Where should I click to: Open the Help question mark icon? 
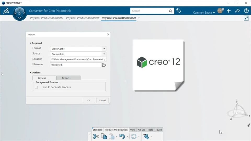[x=246, y=11]
